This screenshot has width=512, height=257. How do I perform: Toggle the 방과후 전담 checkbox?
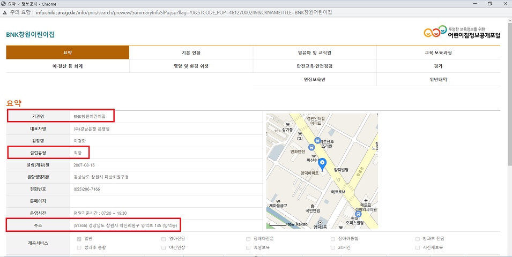click(417, 239)
